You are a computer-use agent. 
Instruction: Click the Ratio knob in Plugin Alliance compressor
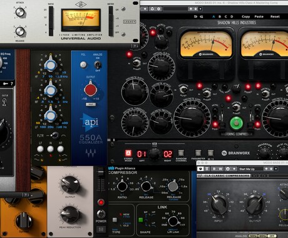pyautogui.click(x=122, y=187)
